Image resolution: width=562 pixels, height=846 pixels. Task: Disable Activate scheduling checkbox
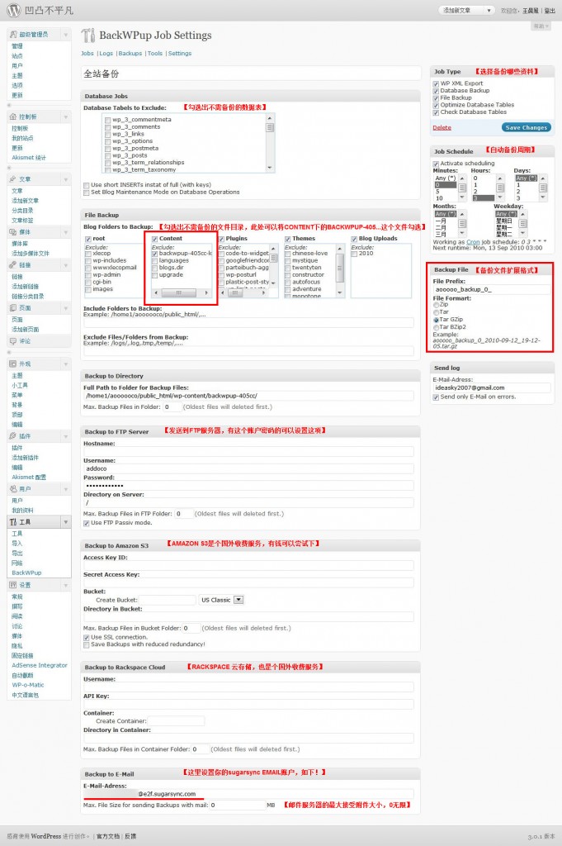(x=436, y=164)
